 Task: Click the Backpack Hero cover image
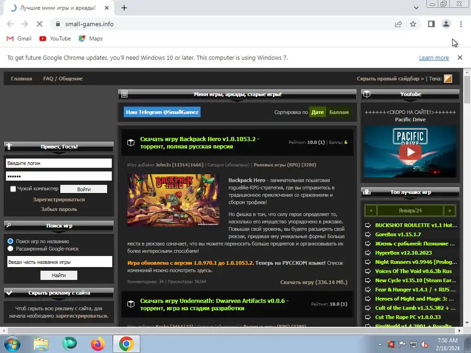click(x=173, y=200)
